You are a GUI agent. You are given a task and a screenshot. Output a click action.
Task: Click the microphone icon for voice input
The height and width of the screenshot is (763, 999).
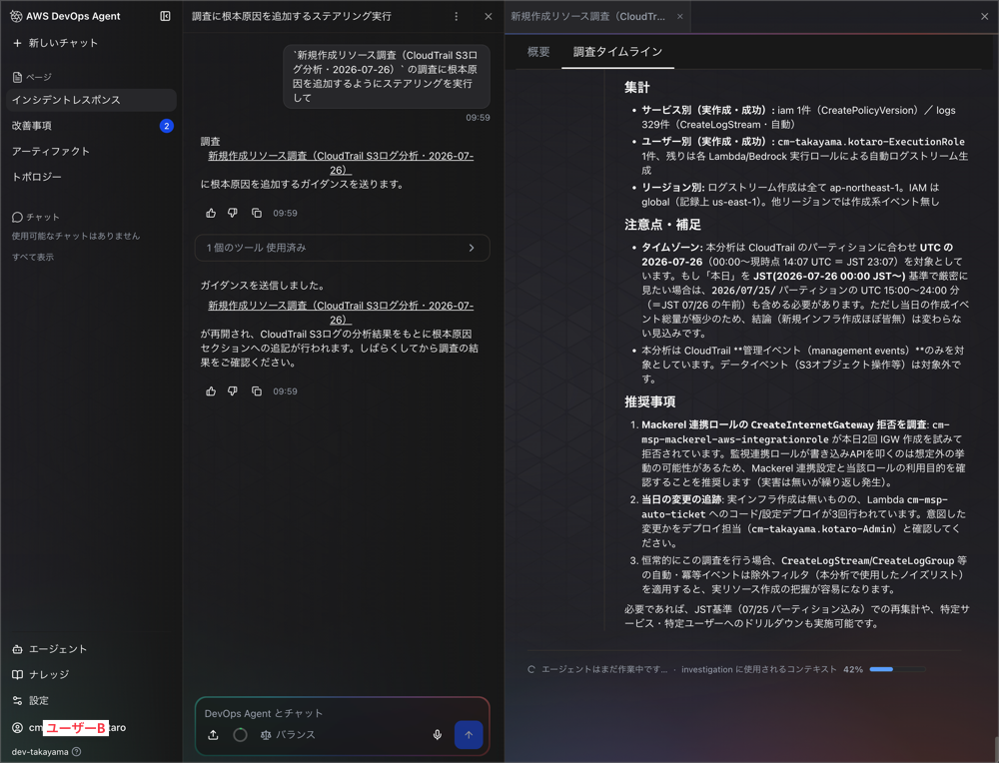[438, 735]
